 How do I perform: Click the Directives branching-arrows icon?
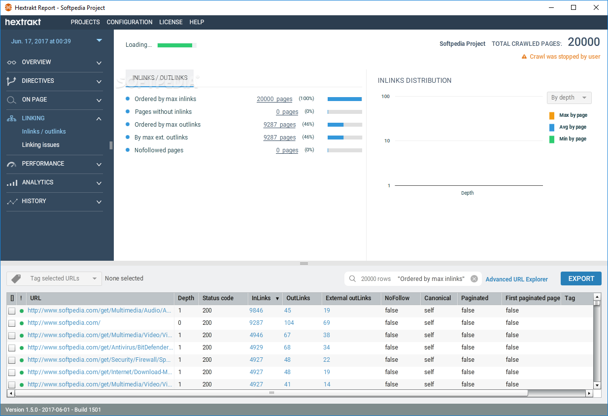[x=12, y=81]
